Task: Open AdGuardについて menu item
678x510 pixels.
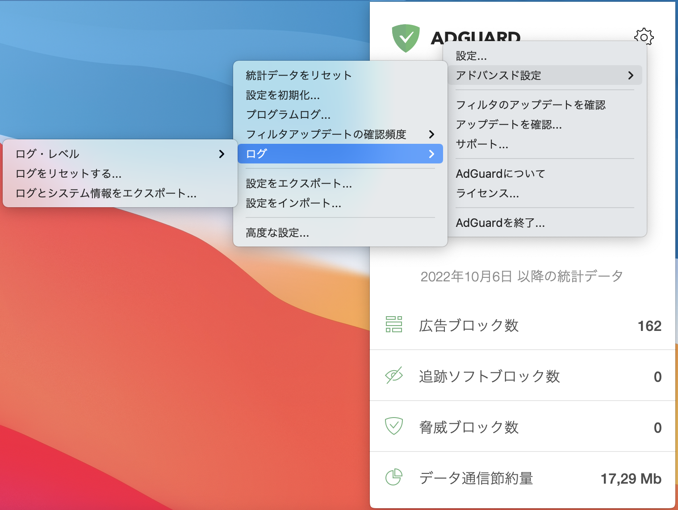Action: (545, 173)
